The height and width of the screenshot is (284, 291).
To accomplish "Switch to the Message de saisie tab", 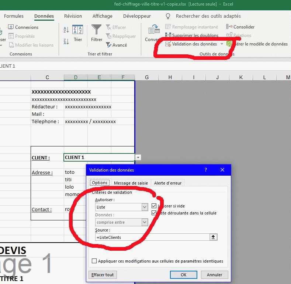I will click(131, 183).
